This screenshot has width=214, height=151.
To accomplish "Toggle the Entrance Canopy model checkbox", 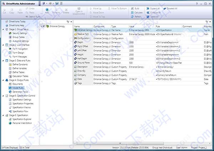I will tap(44, 26).
